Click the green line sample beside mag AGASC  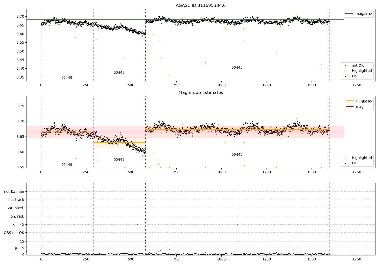pos(349,14)
